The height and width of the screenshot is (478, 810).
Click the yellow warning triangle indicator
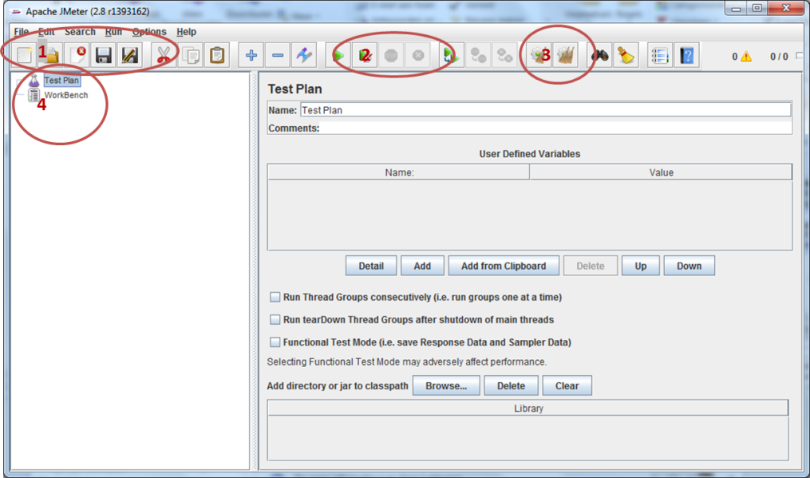point(746,57)
